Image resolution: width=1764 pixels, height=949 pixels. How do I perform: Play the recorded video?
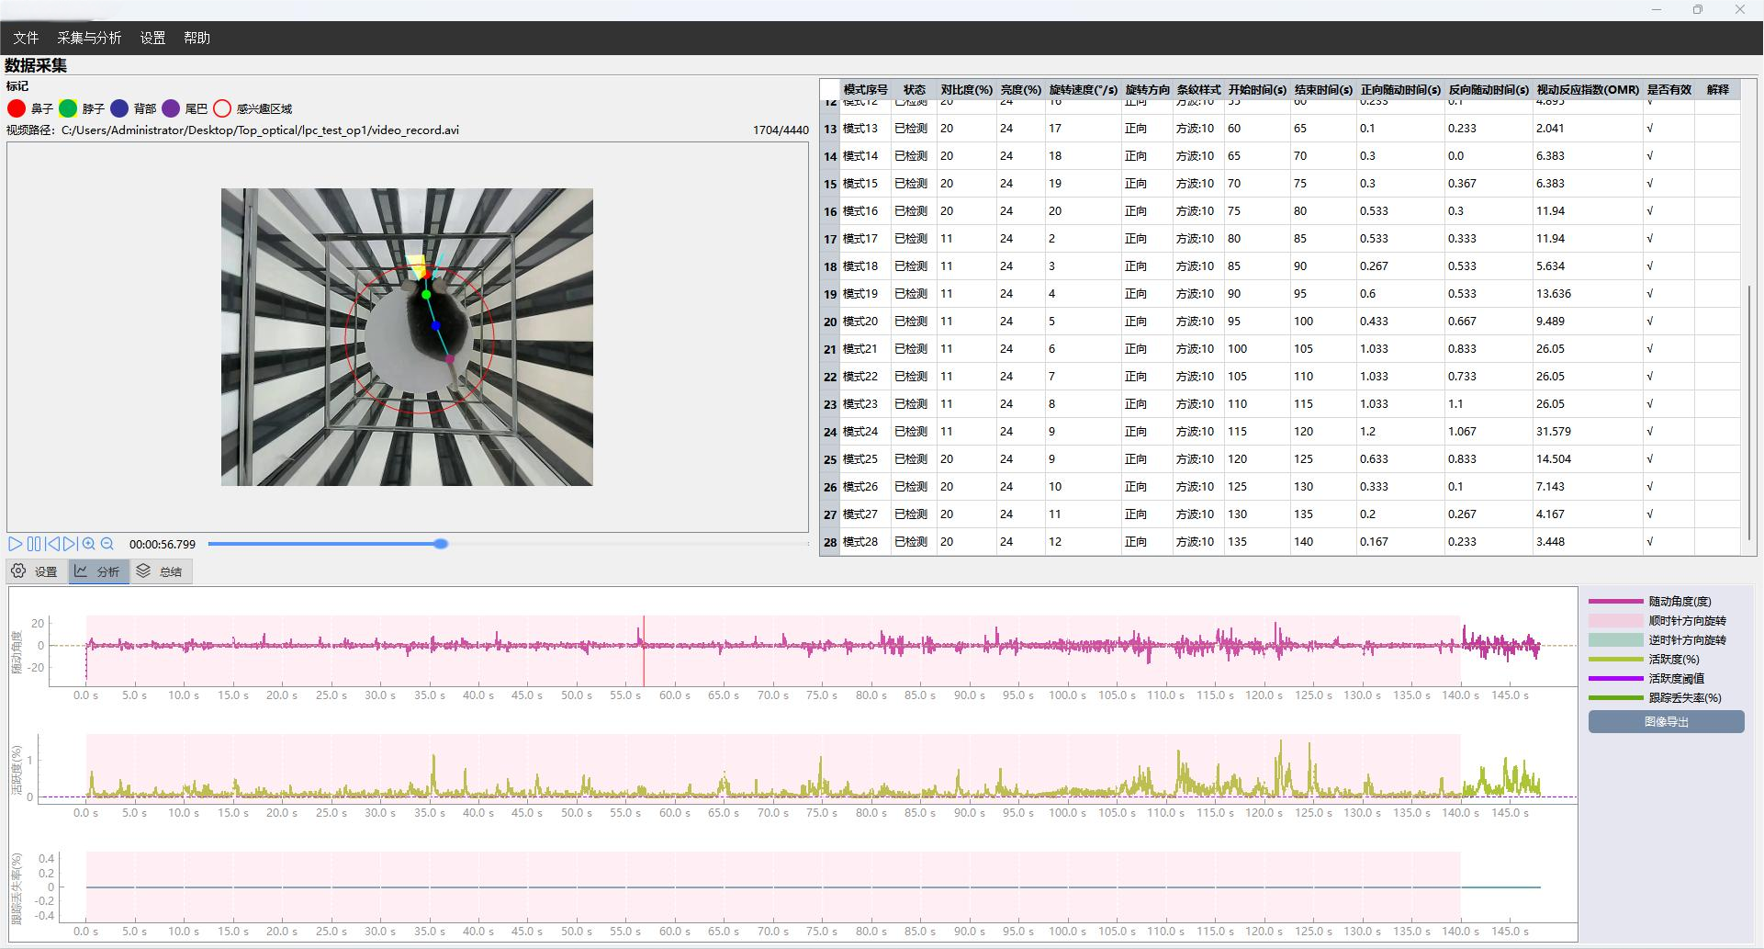(16, 544)
